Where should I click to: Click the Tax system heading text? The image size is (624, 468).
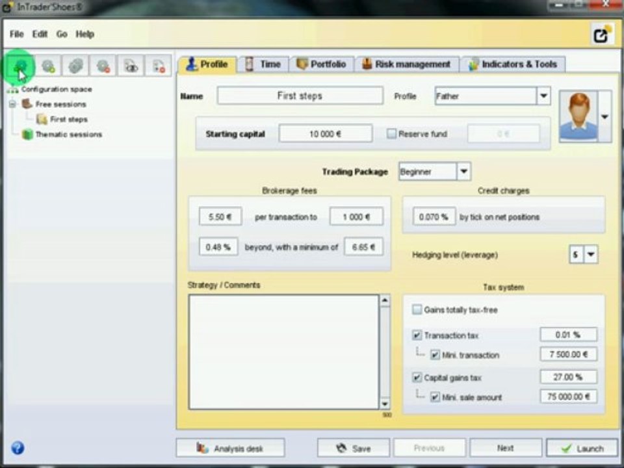coord(503,287)
